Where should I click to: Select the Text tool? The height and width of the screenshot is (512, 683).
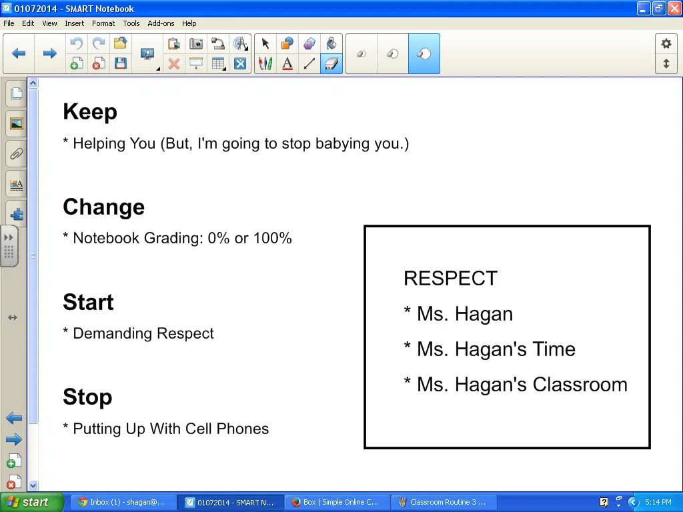tap(287, 64)
